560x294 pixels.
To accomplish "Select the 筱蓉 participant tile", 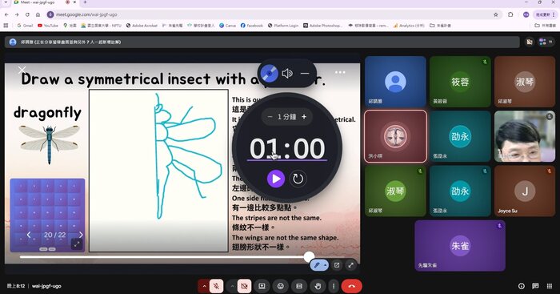I will tap(460, 82).
